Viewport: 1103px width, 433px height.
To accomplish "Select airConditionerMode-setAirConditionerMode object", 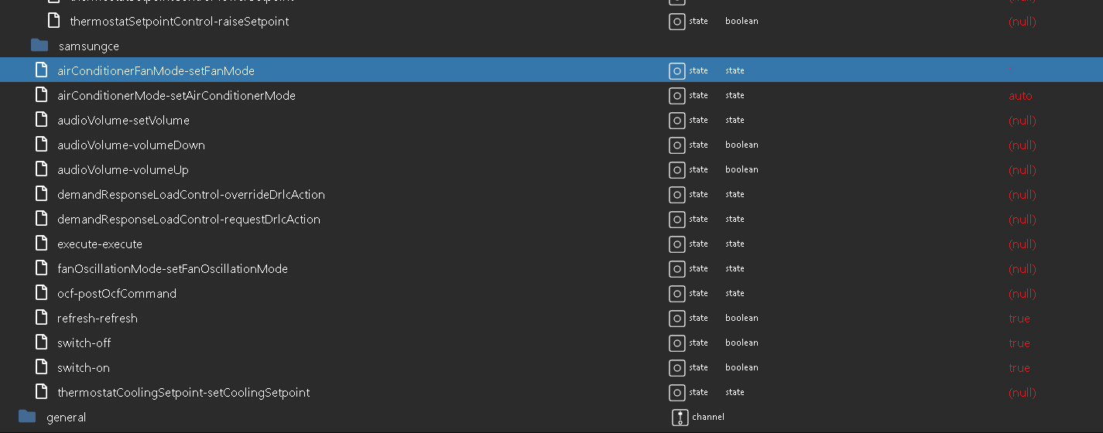I will tap(176, 96).
